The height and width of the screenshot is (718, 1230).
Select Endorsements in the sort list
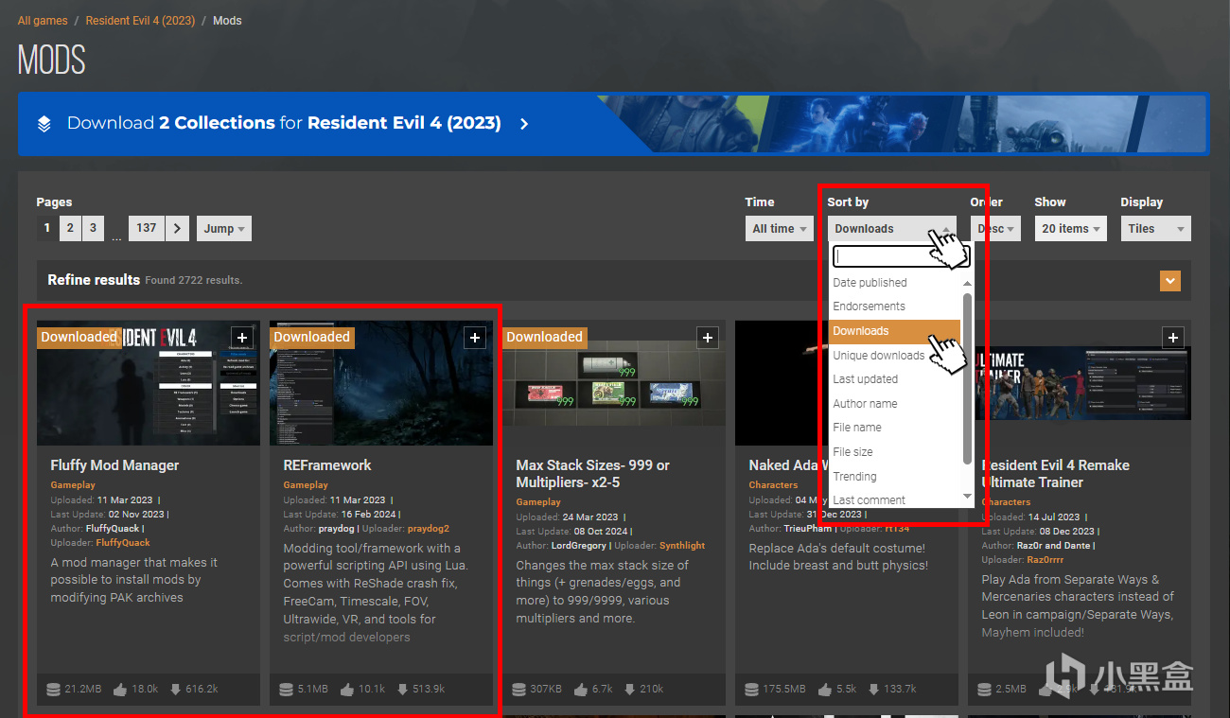click(895, 306)
